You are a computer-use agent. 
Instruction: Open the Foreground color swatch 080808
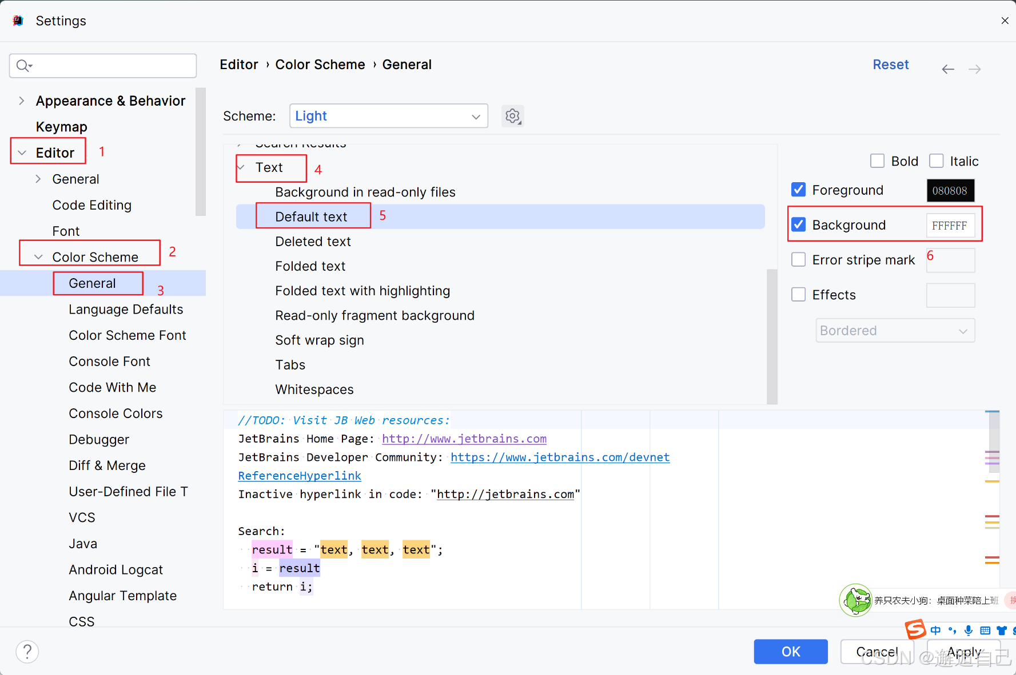[950, 190]
